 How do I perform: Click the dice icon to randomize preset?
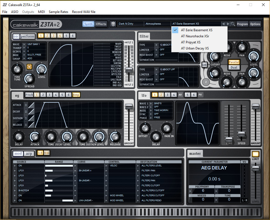click(x=113, y=24)
